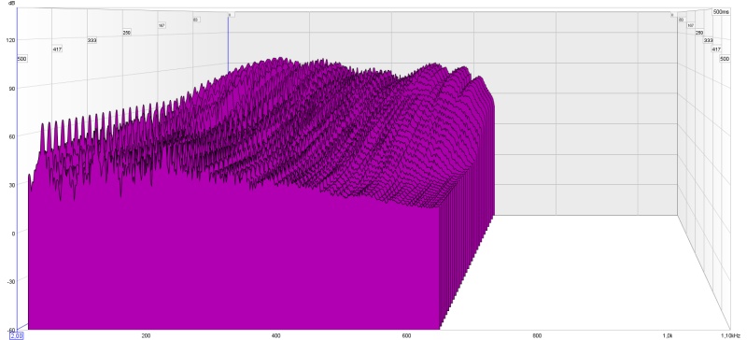The height and width of the screenshot is (340, 747).
Task: Click the 800 frequency axis label
Action: click(x=537, y=335)
